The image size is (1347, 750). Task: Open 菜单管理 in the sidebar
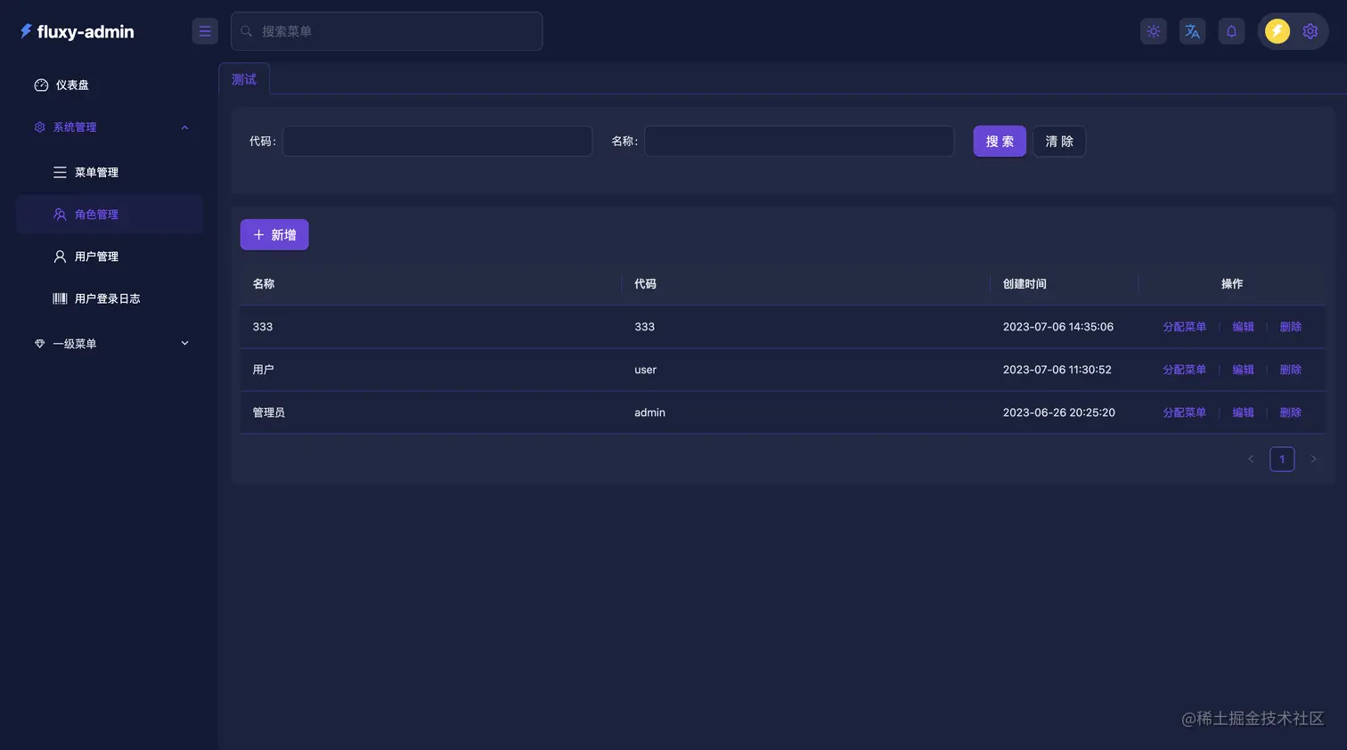(x=110, y=172)
